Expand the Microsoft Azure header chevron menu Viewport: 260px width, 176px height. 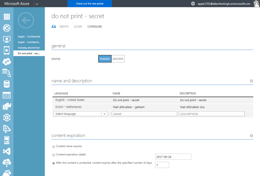[37, 4]
